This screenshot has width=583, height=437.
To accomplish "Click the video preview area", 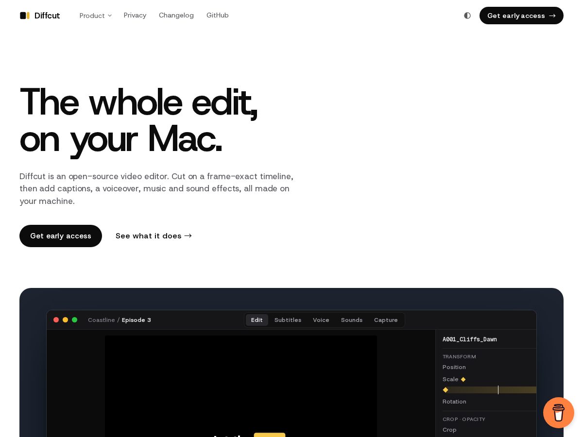I will click(x=241, y=386).
